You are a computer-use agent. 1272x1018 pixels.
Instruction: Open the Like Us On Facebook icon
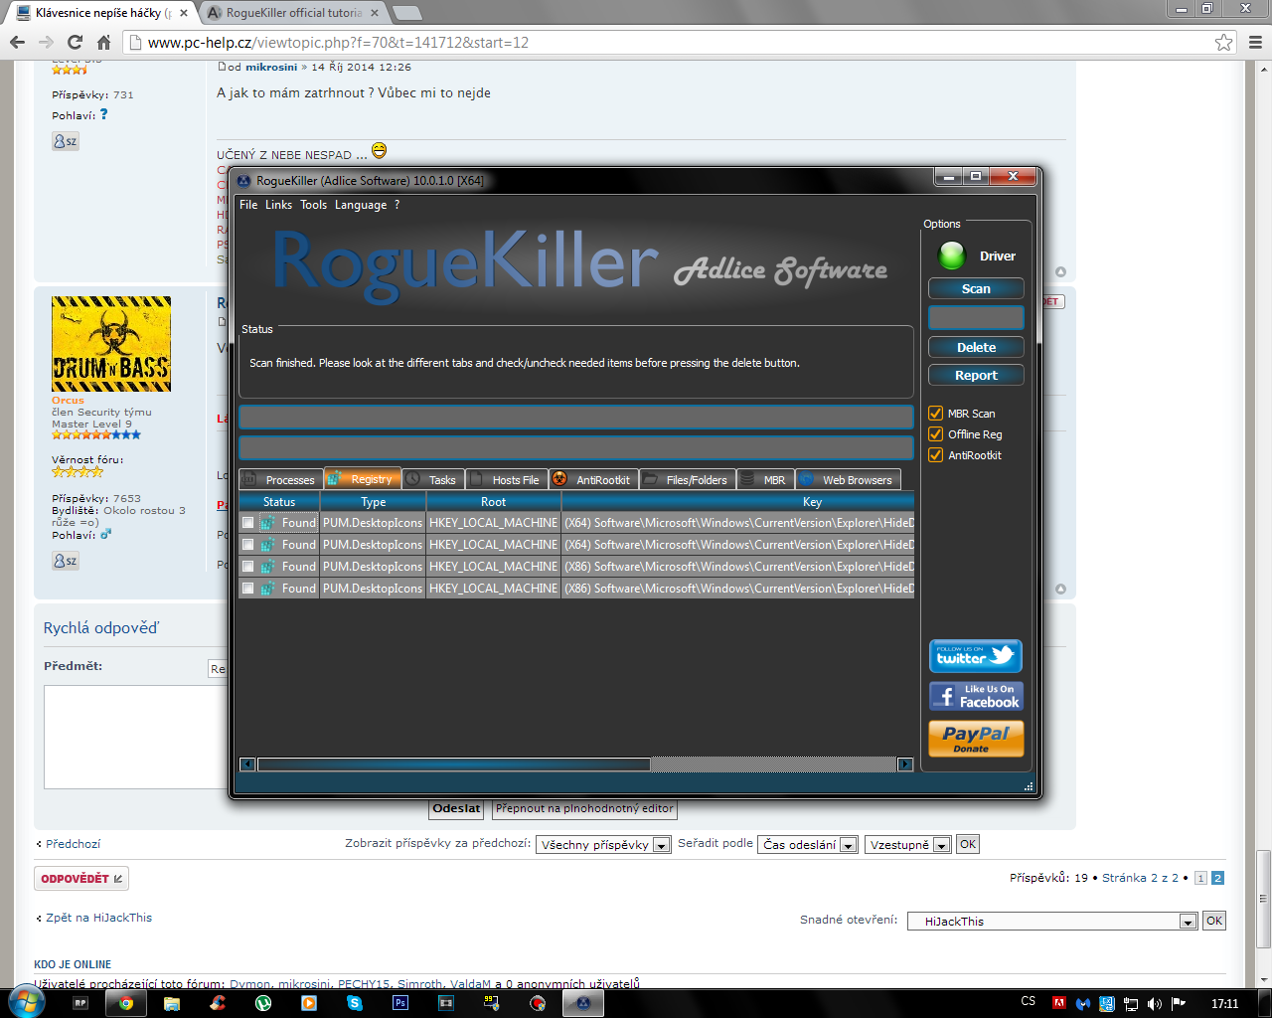point(976,696)
